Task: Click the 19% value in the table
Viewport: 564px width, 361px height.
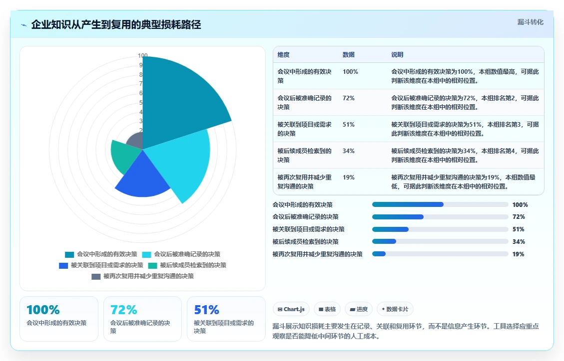Action: pos(349,178)
